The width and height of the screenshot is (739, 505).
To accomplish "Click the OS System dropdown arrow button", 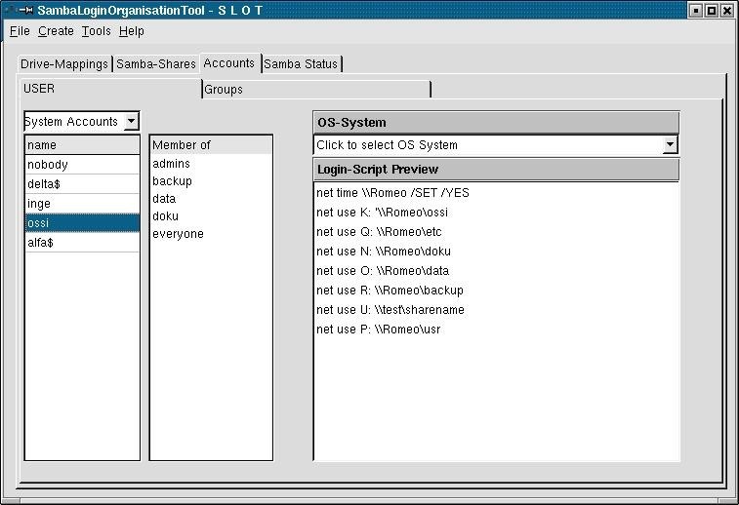I will click(x=670, y=145).
